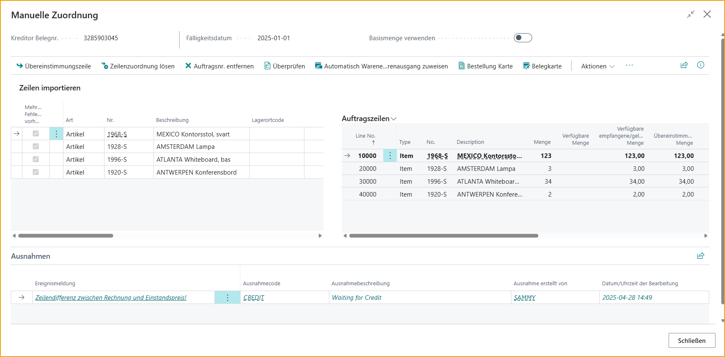The width and height of the screenshot is (725, 357).
Task: Click Auftragsnr. entfernen X icon
Action: pos(188,66)
